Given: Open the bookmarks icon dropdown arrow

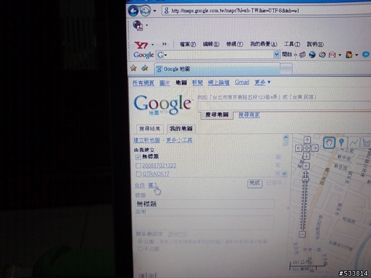Looking at the screenshot, I should point(357,55).
